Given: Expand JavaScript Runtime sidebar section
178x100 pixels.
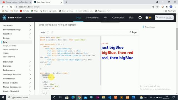Looking at the screenshot, I should [x=17, y=74].
